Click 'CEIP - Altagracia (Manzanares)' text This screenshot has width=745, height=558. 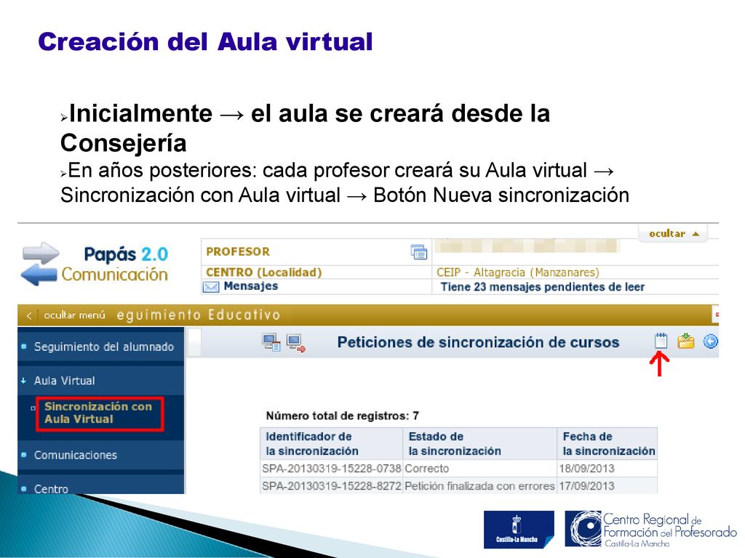click(518, 272)
